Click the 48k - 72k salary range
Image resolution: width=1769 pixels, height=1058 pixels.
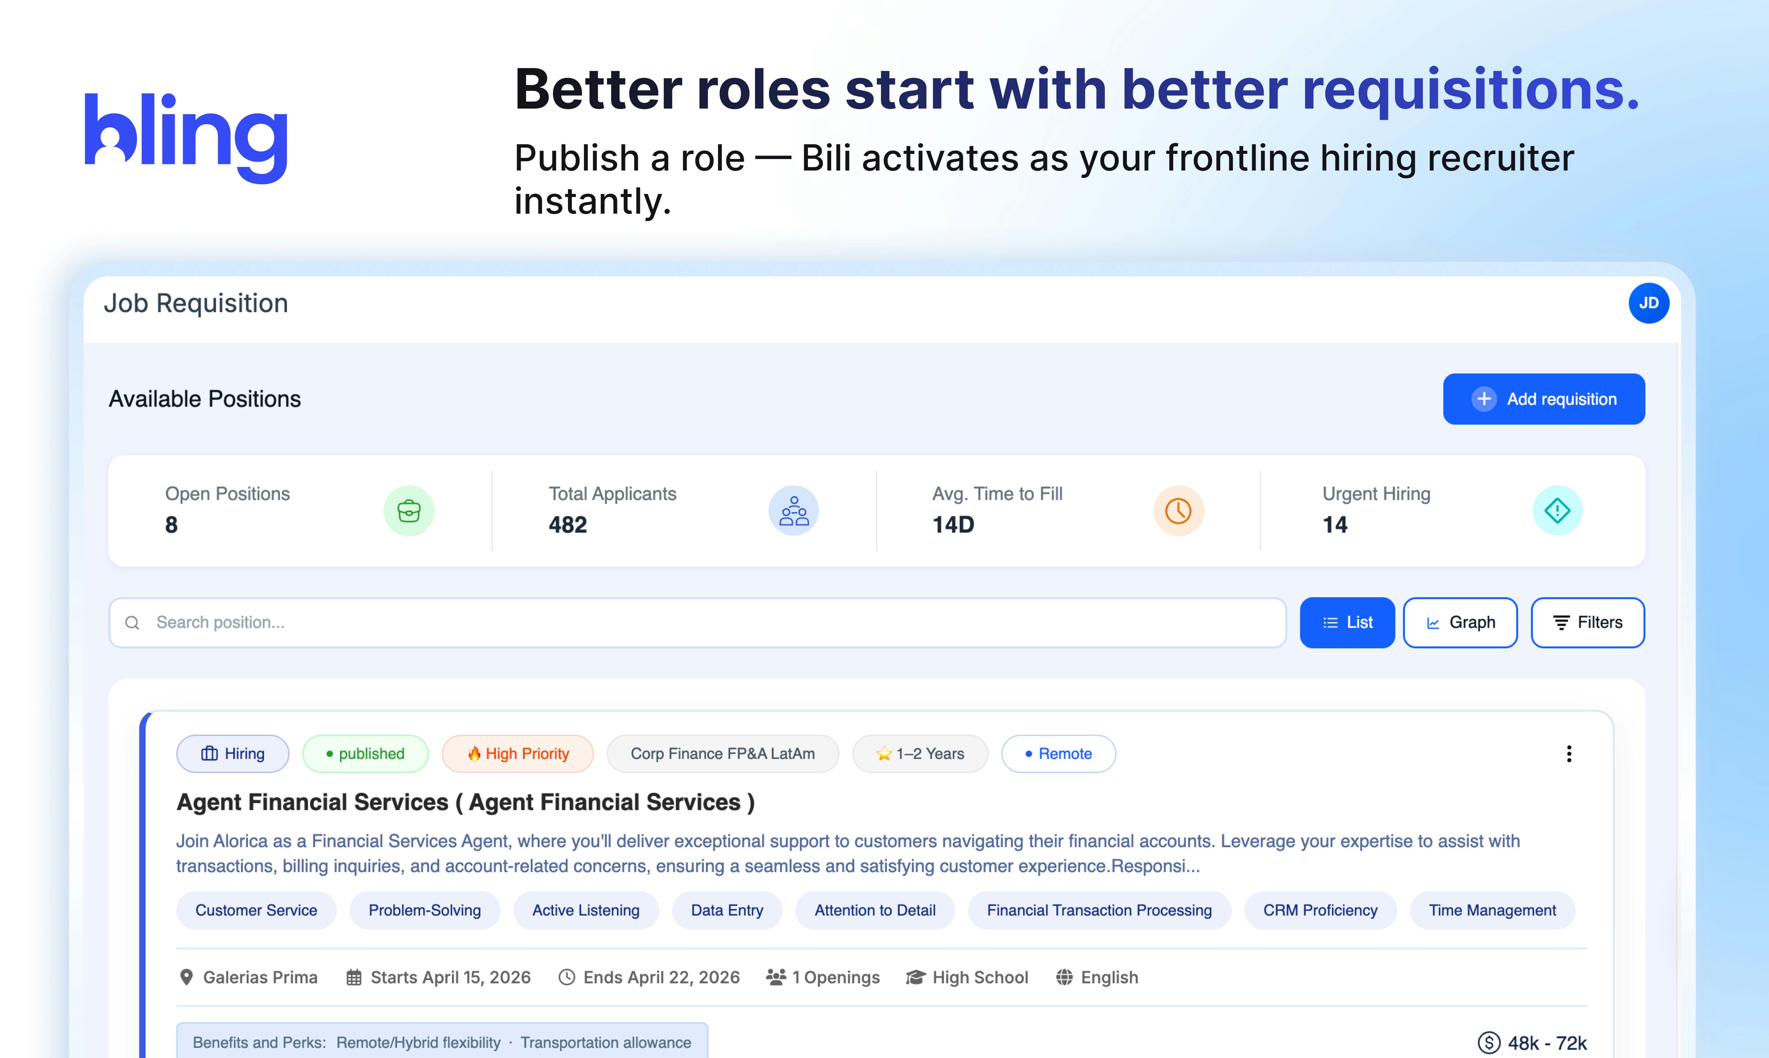pyautogui.click(x=1547, y=1043)
